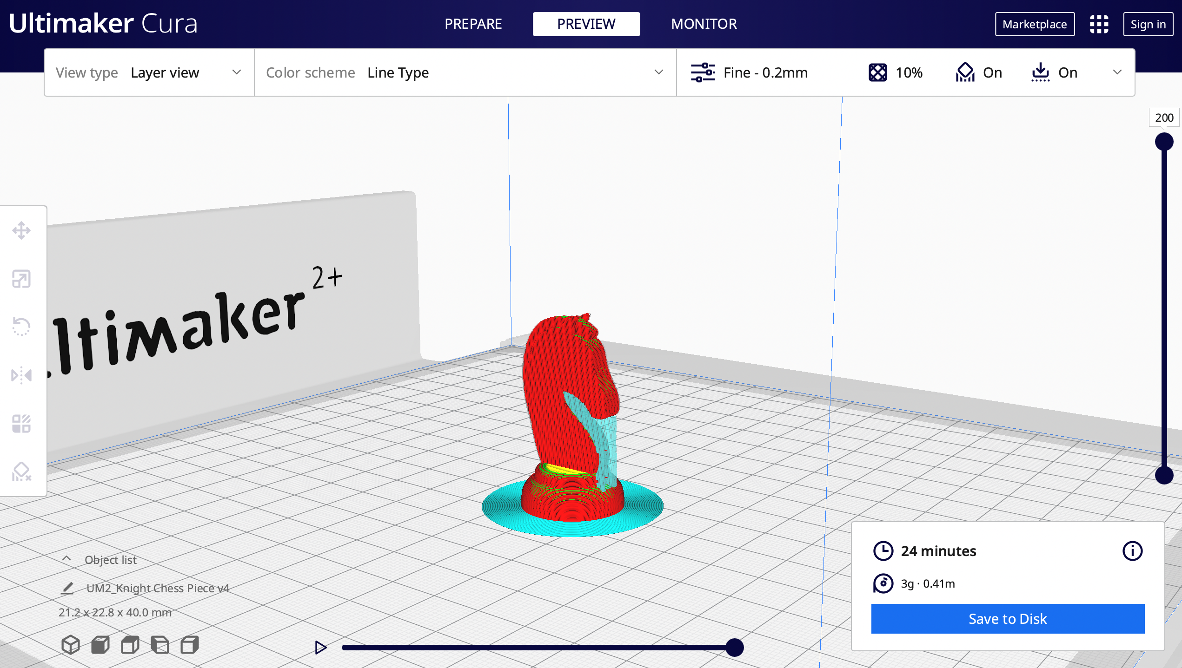
Task: Click the layer number field showing 200
Action: 1164,118
